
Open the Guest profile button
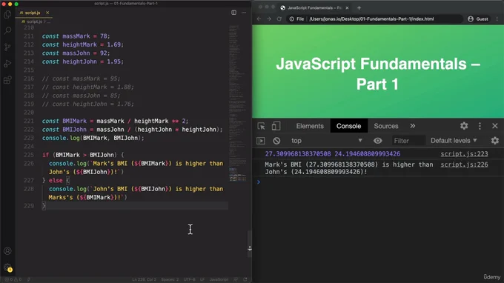point(478,19)
